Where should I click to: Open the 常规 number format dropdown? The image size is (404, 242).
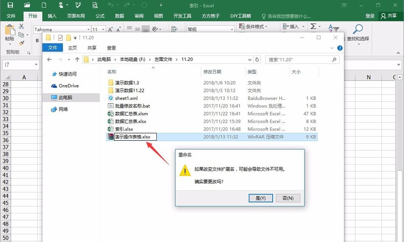(232, 29)
